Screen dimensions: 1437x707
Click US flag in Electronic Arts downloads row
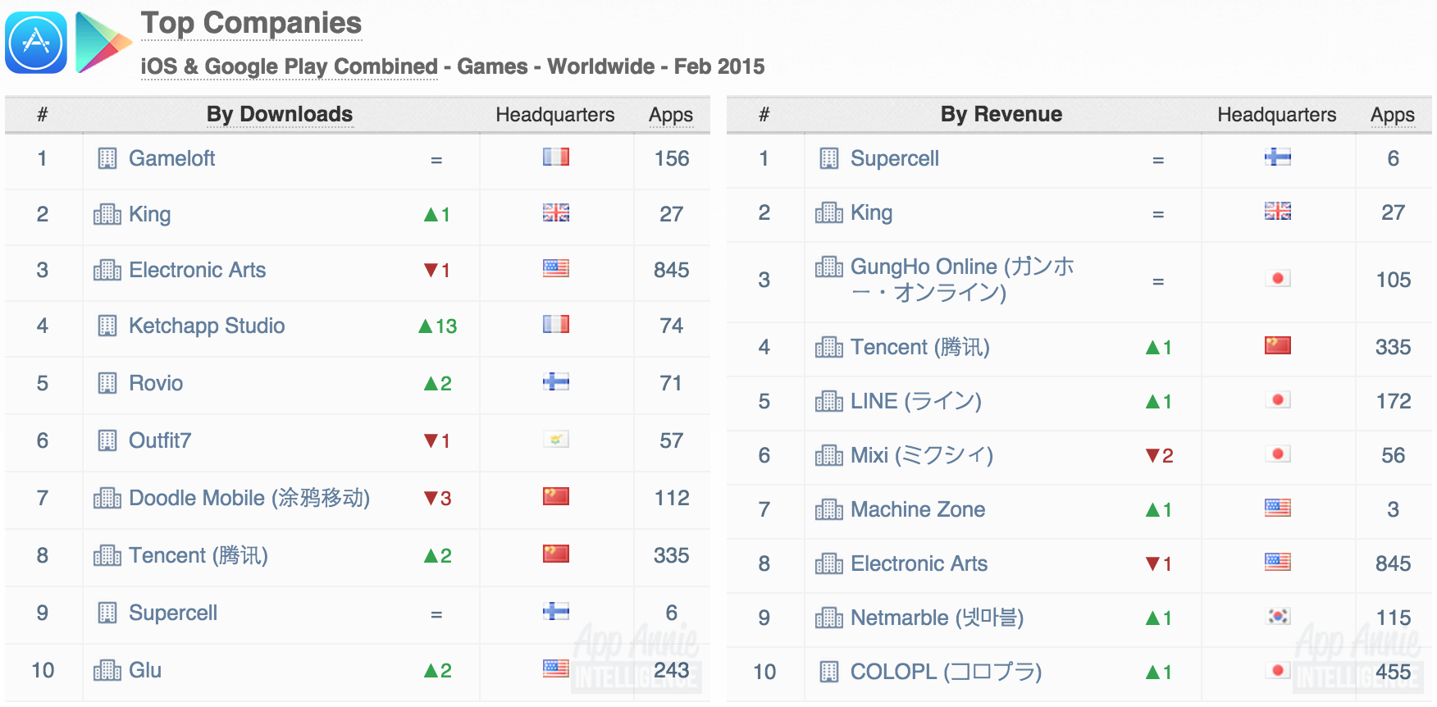tap(556, 268)
